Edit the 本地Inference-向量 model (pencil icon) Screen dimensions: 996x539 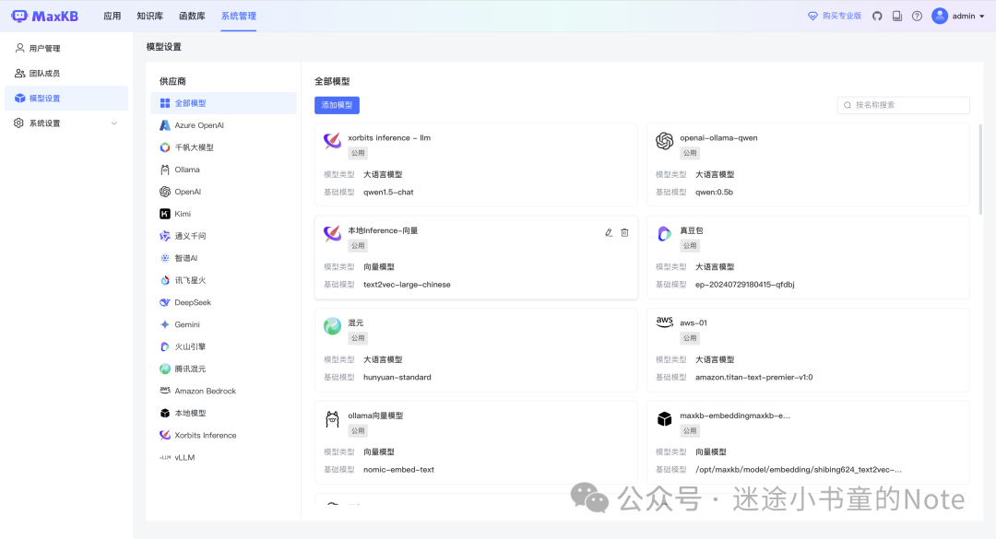609,233
